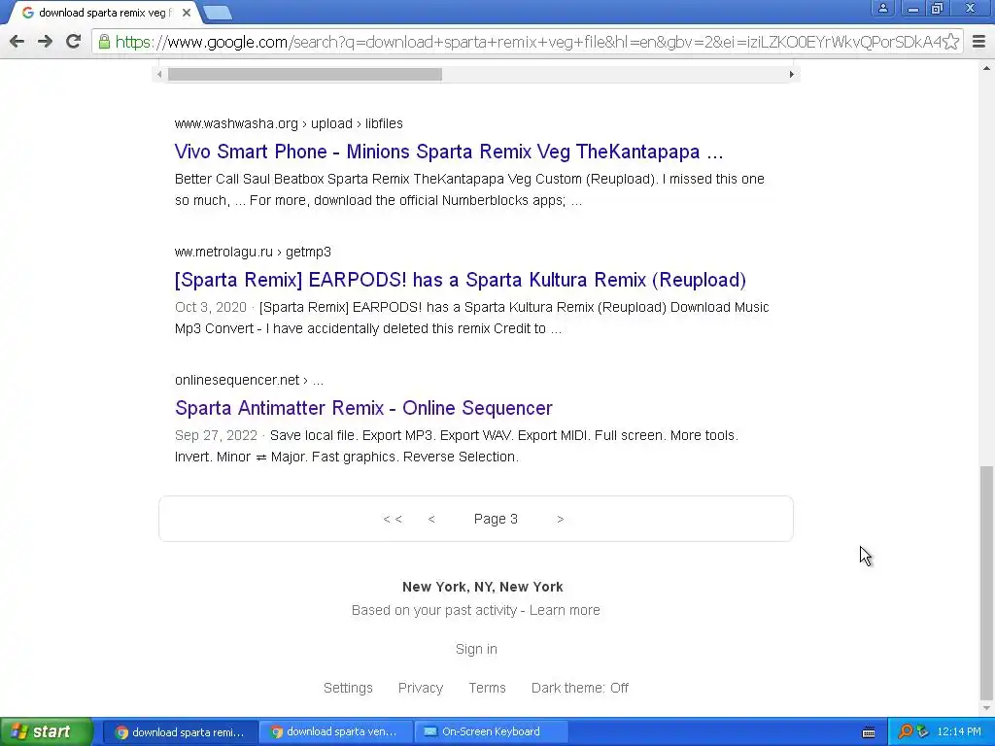Go to previous results page with <
The image size is (995, 746).
(431, 519)
